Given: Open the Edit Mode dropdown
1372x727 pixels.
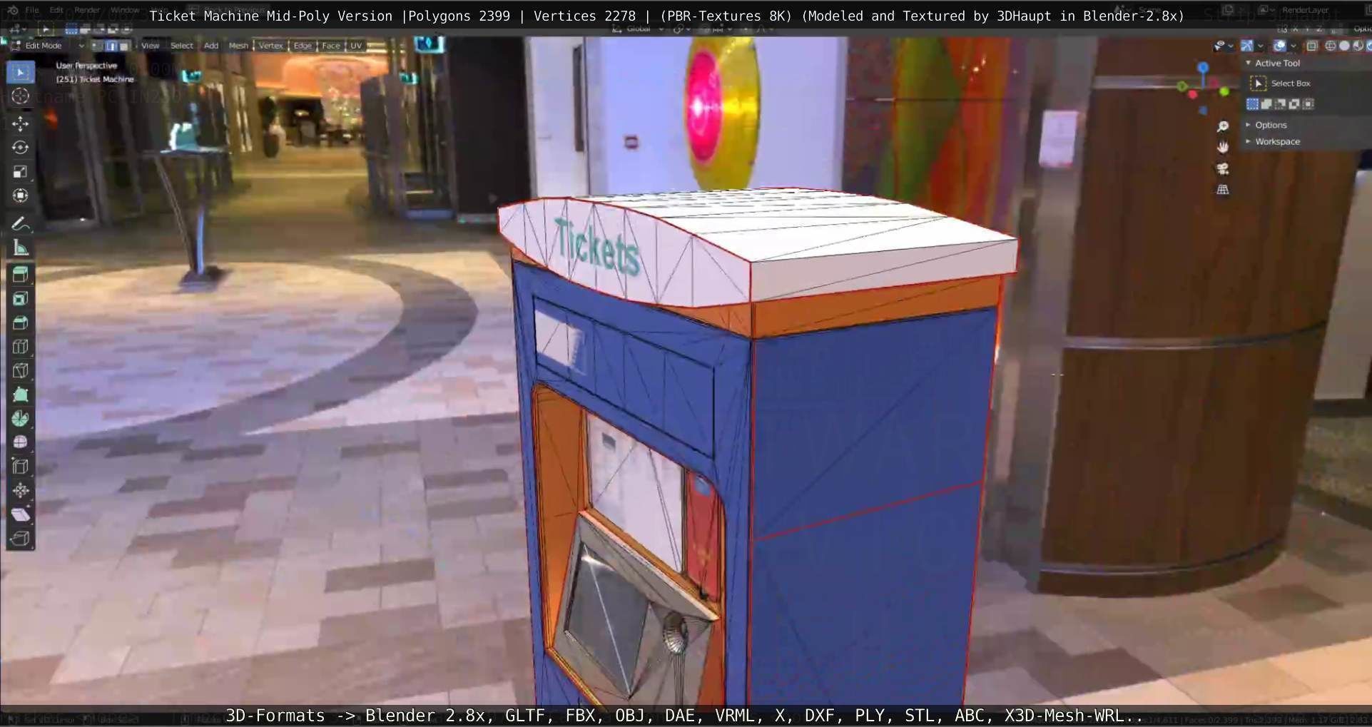Looking at the screenshot, I should [47, 46].
